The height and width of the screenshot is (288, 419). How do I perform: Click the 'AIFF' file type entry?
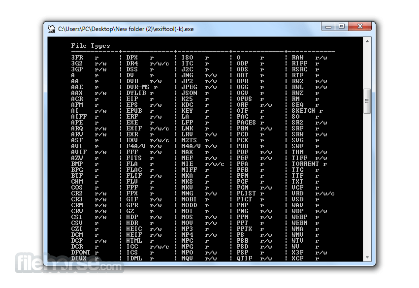79,117
